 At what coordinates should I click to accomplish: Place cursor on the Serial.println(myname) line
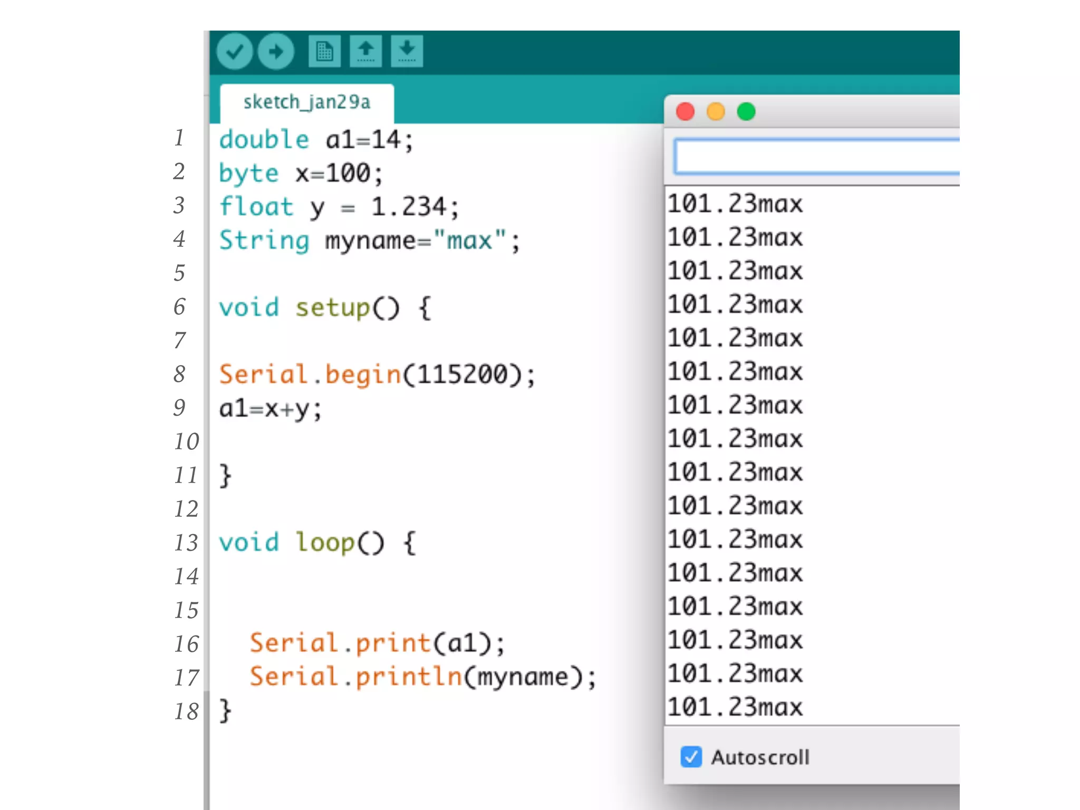(x=422, y=677)
